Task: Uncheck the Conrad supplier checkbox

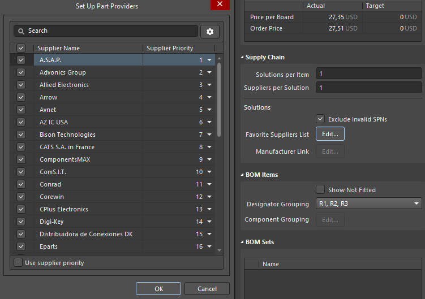Action: coord(21,184)
